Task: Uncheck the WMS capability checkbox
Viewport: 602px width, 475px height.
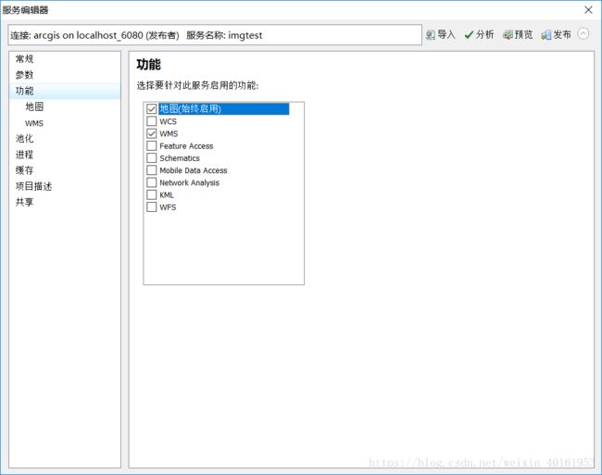Action: click(x=152, y=133)
